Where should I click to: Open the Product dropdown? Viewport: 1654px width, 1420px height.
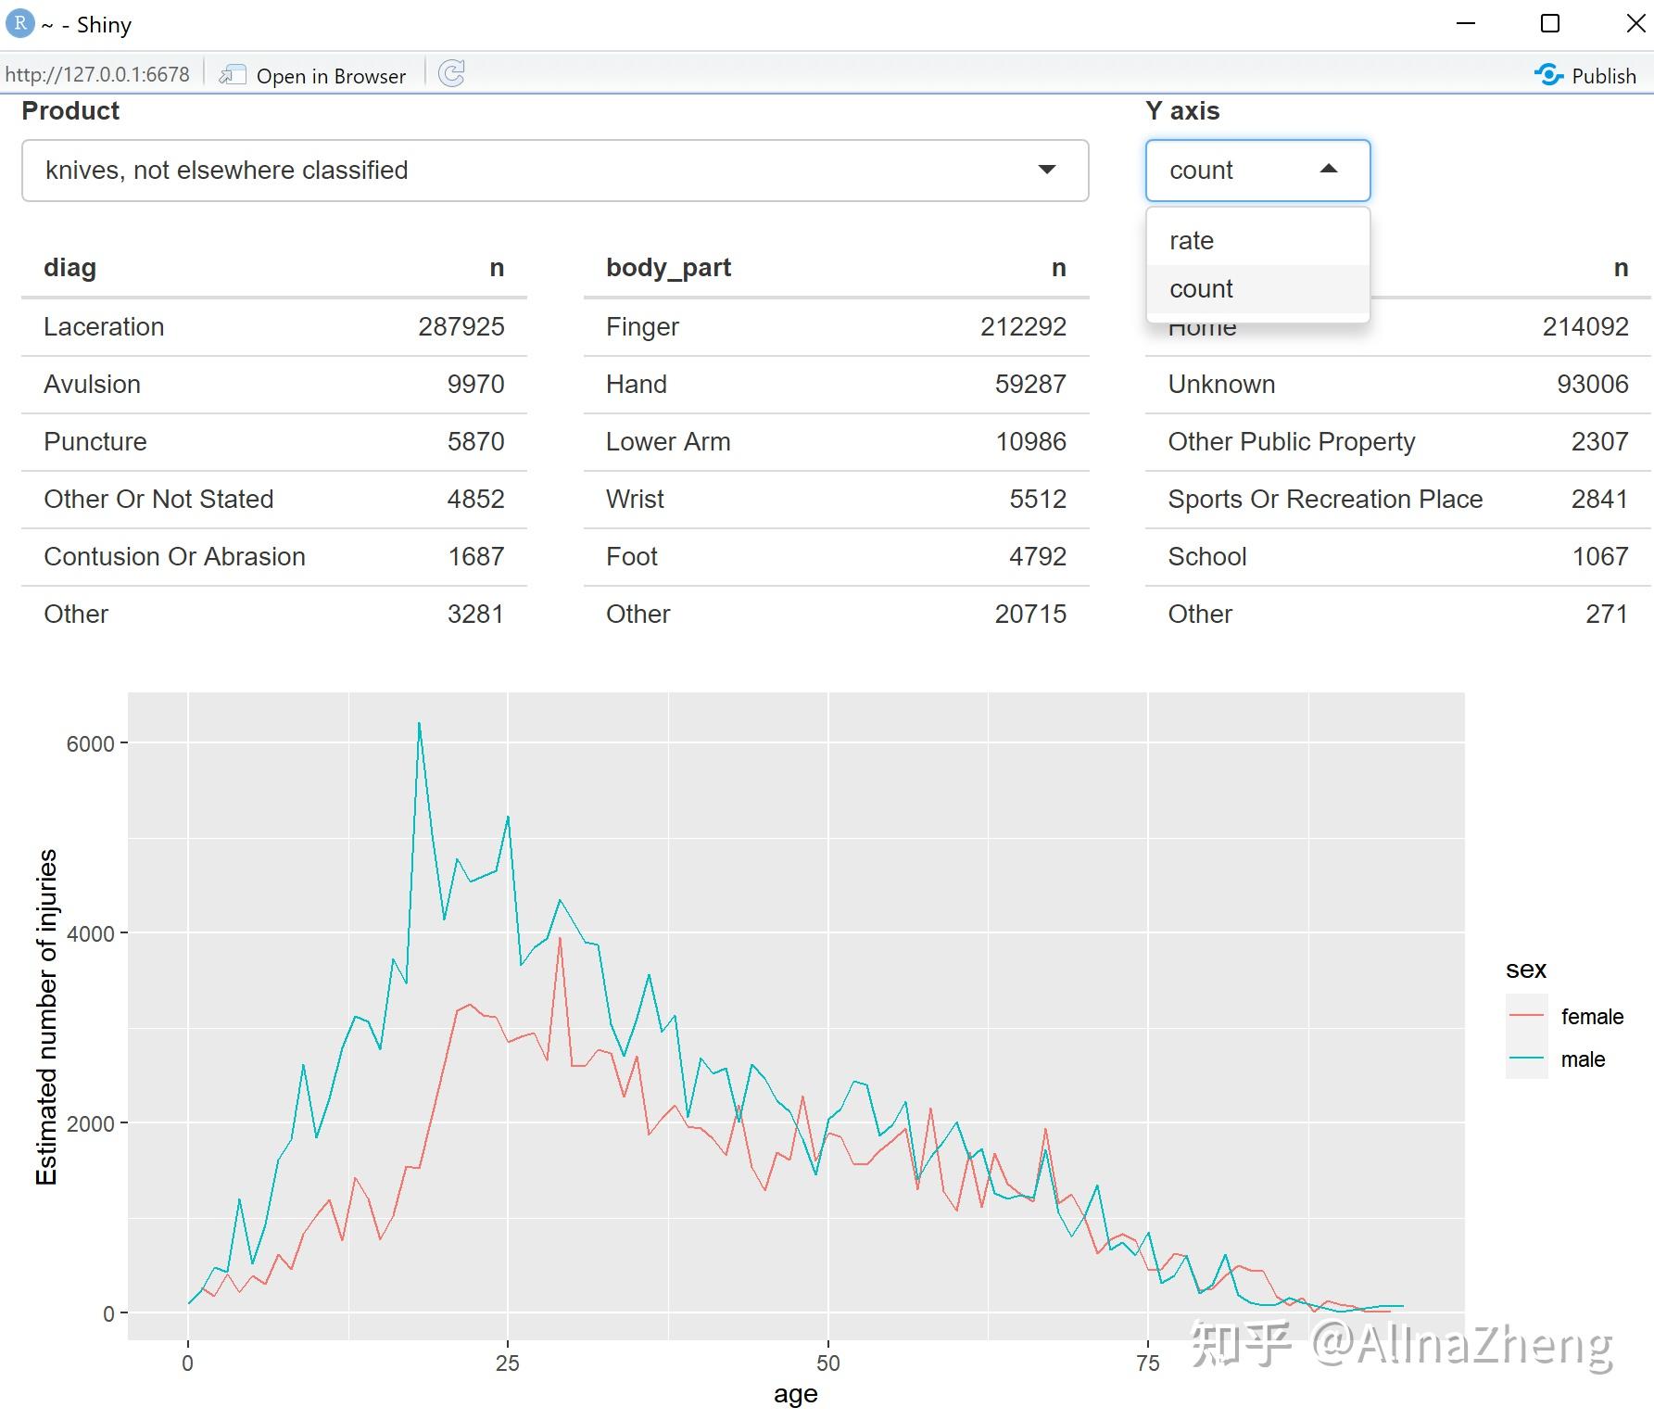(x=555, y=171)
